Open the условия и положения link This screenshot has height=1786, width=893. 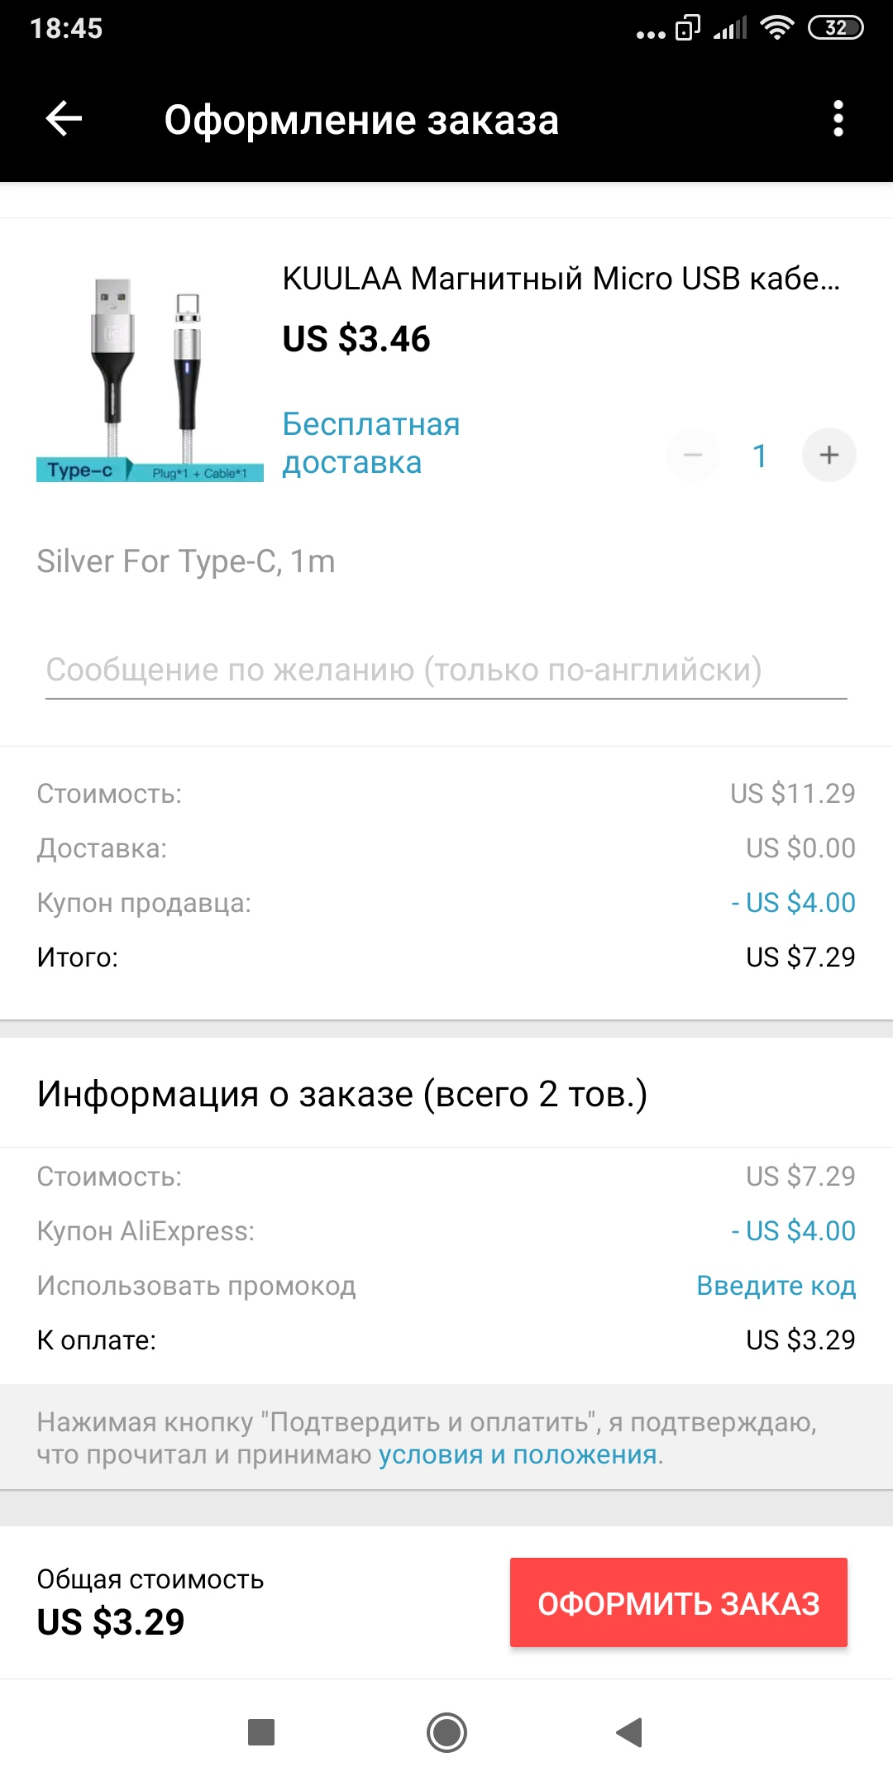coord(518,1454)
